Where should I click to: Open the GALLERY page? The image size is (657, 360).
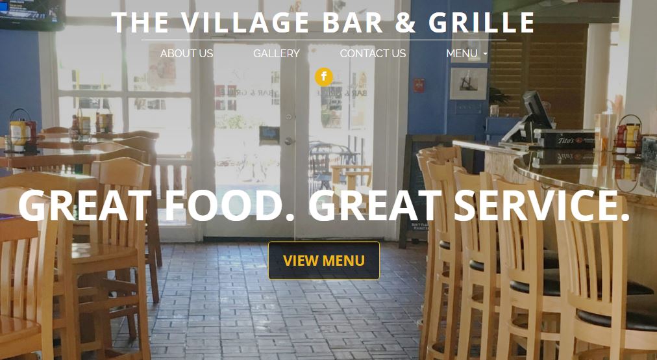click(x=277, y=54)
